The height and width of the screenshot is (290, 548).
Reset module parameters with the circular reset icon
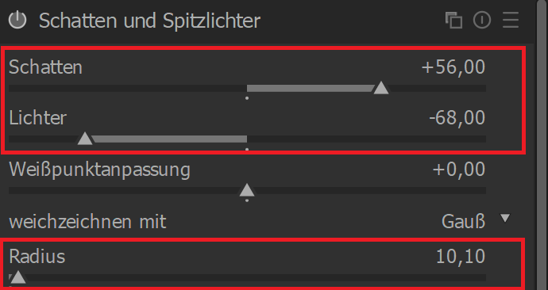pyautogui.click(x=482, y=20)
